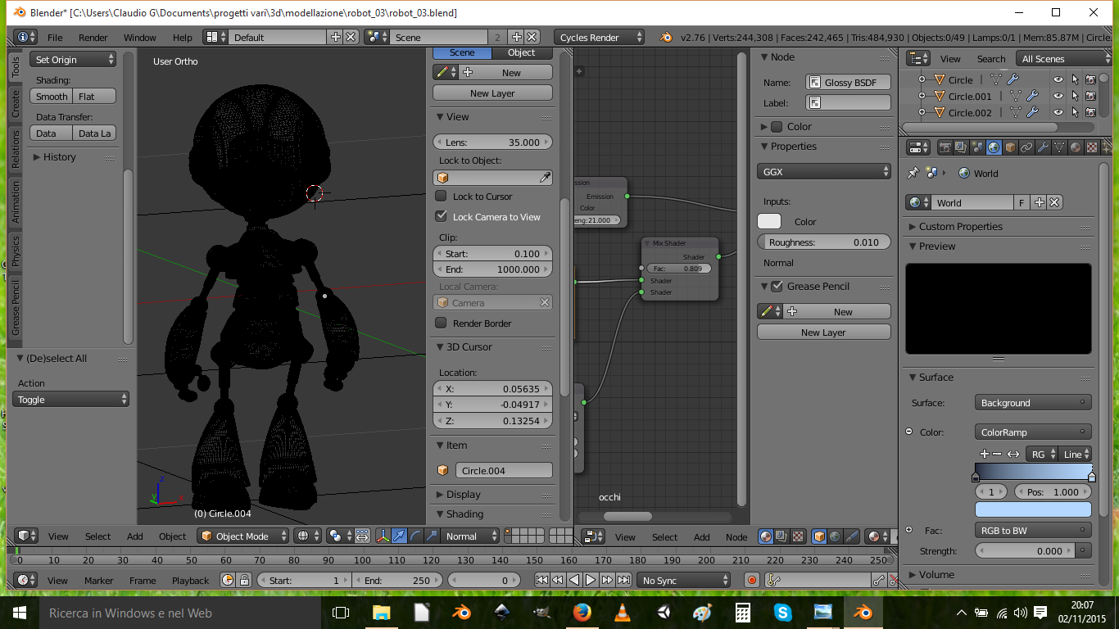This screenshot has width=1119, height=629.
Task: Enable the Lock to Cursor checkbox
Action: pyautogui.click(x=441, y=197)
